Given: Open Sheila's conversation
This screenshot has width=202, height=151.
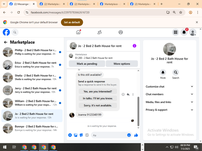Looking at the screenshot, I should (x=32, y=77).
